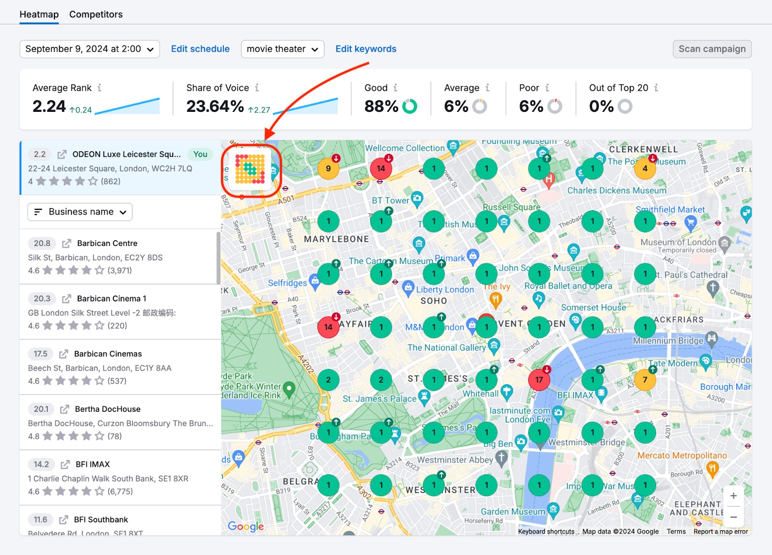The height and width of the screenshot is (555, 772).
Task: Show info tooltip for Share of Voice
Action: 257,88
